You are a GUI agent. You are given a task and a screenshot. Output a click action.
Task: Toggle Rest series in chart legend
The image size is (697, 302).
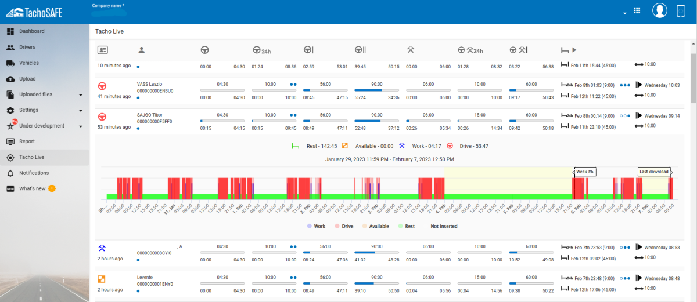[406, 226]
